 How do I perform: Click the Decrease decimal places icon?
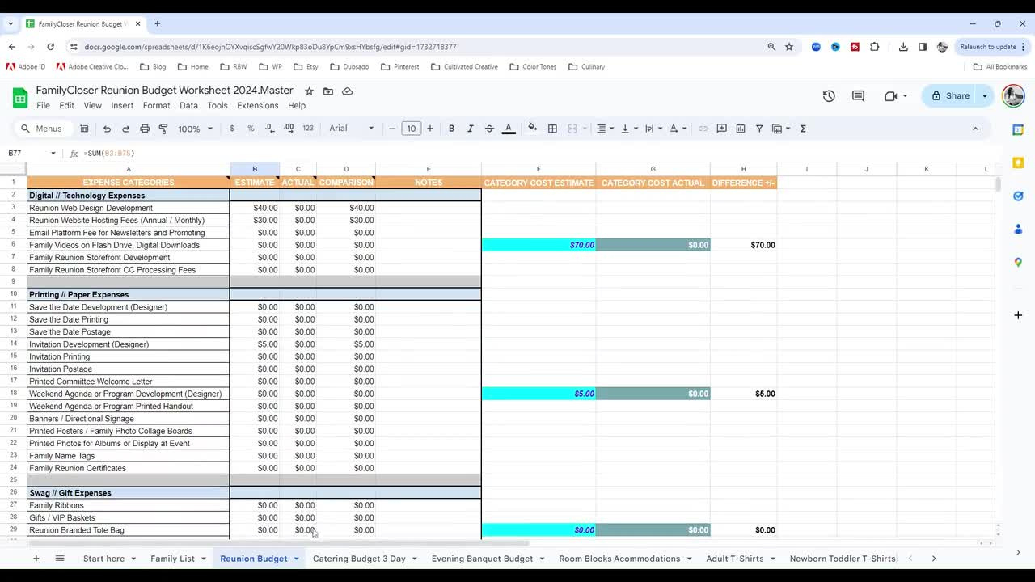(270, 128)
